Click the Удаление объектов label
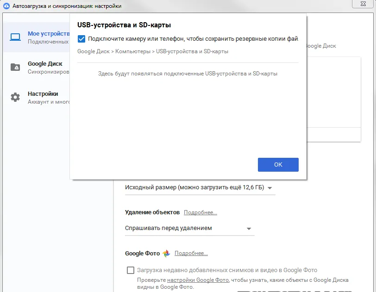Viewport: 376px width, 292px height. coord(152,212)
